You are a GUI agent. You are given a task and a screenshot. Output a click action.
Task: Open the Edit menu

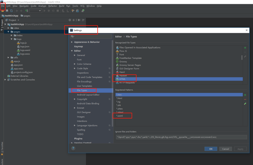(9, 6)
